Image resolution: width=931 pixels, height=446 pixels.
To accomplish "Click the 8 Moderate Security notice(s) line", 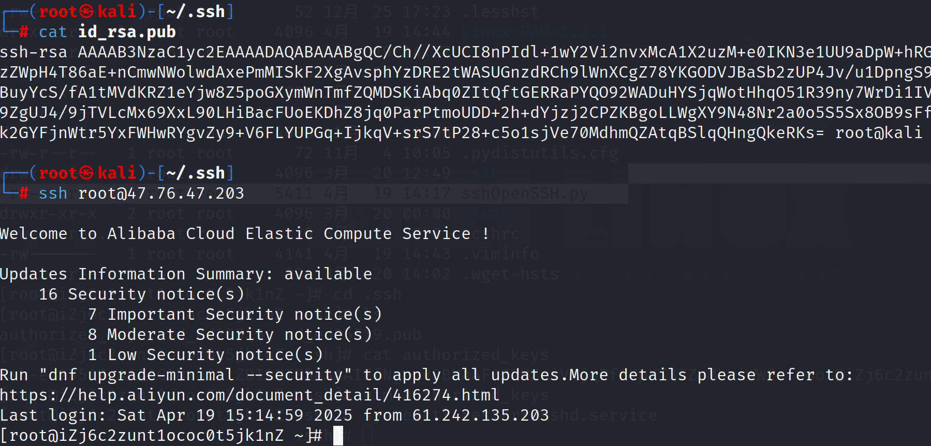I will (230, 335).
